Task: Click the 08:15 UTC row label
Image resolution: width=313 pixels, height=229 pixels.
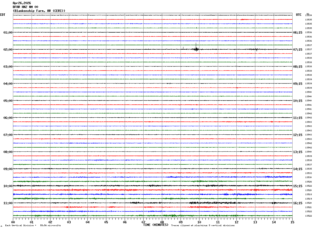Action: pos(298,67)
